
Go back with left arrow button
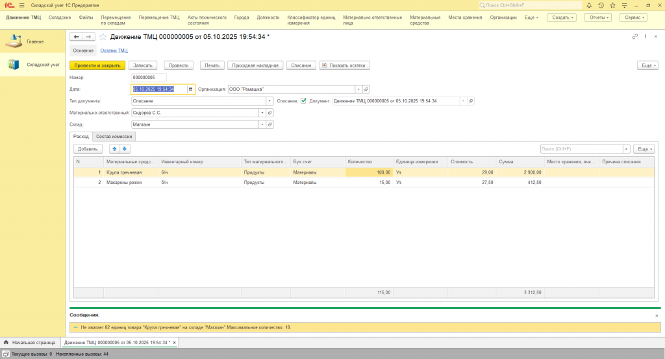click(x=77, y=37)
